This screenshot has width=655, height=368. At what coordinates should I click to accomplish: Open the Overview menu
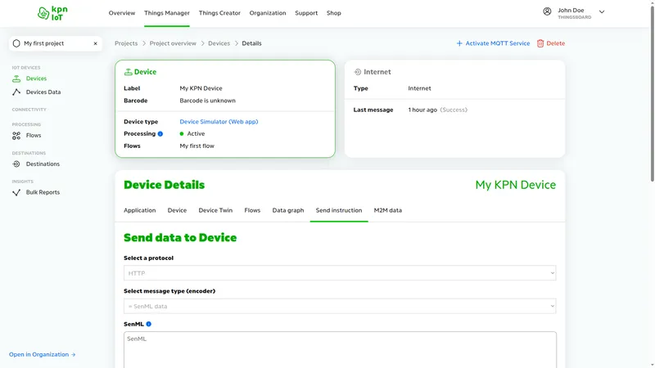(122, 13)
